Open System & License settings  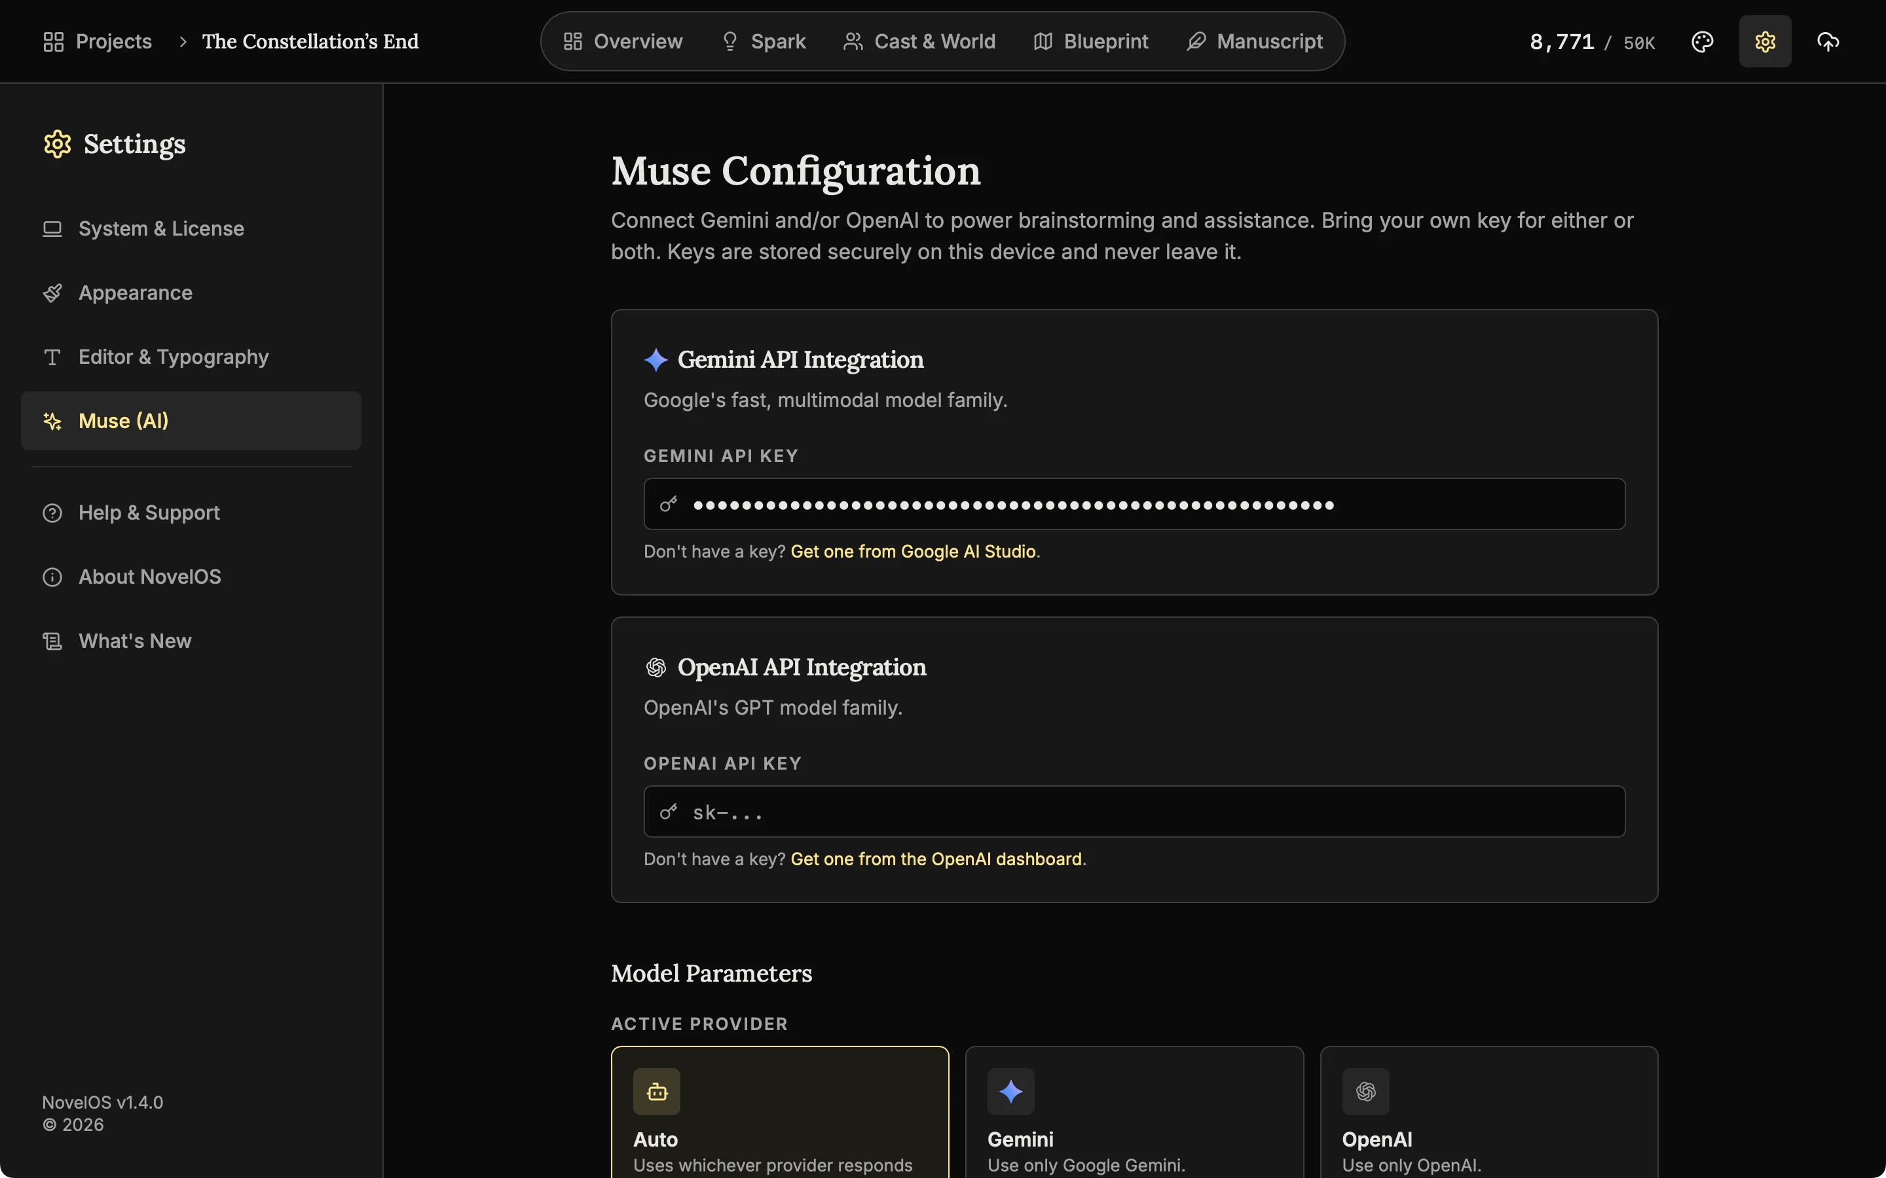(x=191, y=228)
